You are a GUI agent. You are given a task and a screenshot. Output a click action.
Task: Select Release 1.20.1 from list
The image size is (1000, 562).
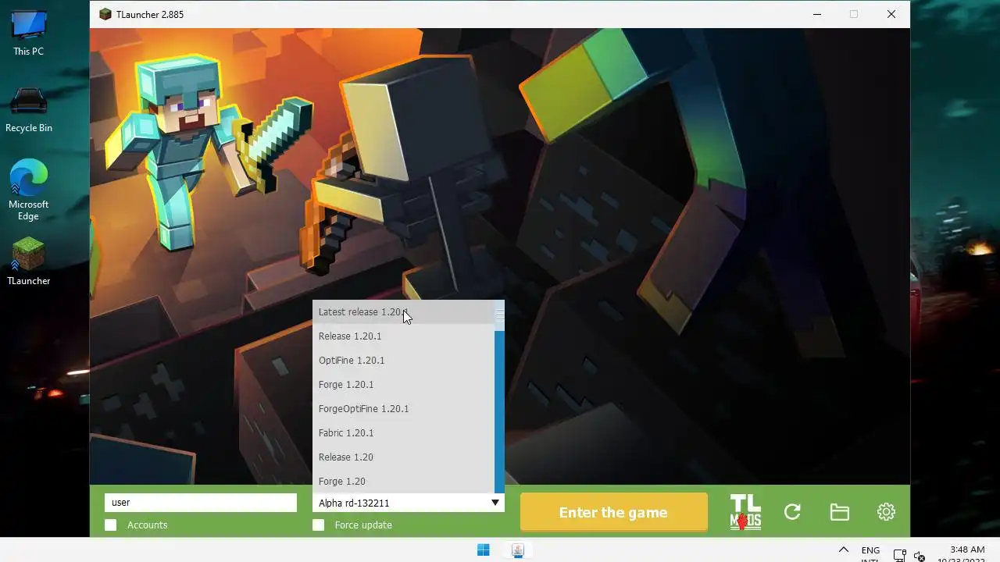[403, 336]
